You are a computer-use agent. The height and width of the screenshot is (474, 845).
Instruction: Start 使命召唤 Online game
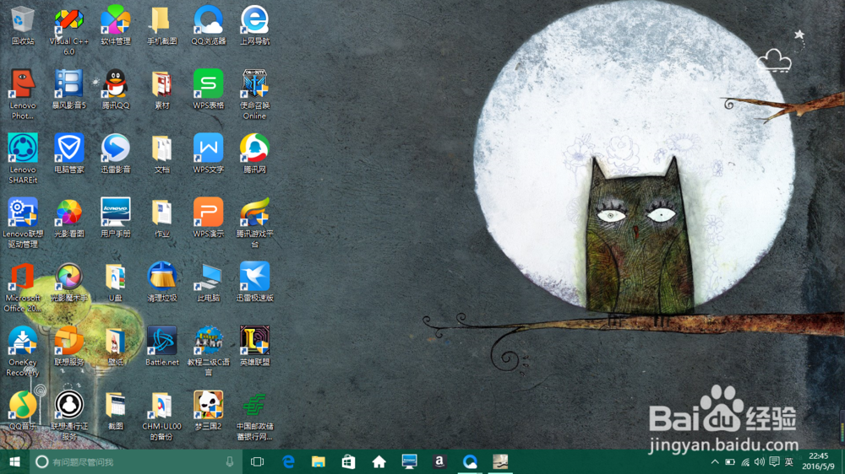click(254, 94)
